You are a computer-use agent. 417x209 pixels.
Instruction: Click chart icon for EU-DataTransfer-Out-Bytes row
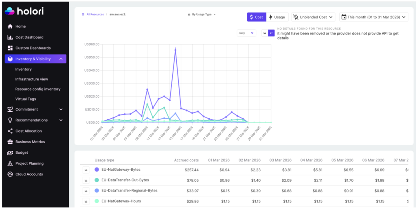(86, 180)
